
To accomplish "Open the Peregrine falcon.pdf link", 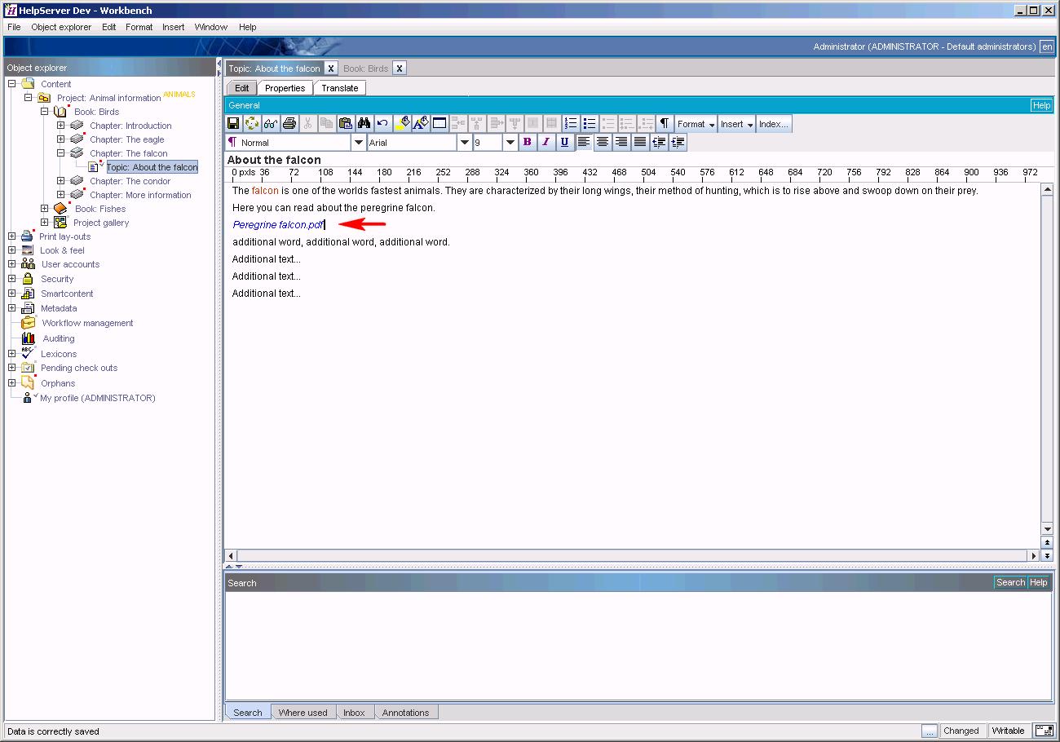I will click(278, 224).
